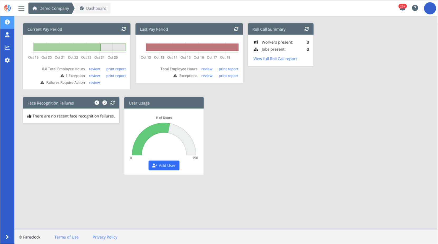
Task: Open the help question mark icon
Action: pyautogui.click(x=415, y=8)
